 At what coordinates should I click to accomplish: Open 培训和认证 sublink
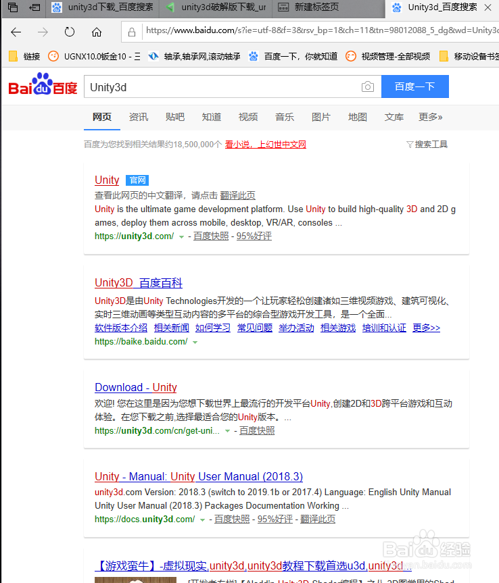(x=384, y=328)
